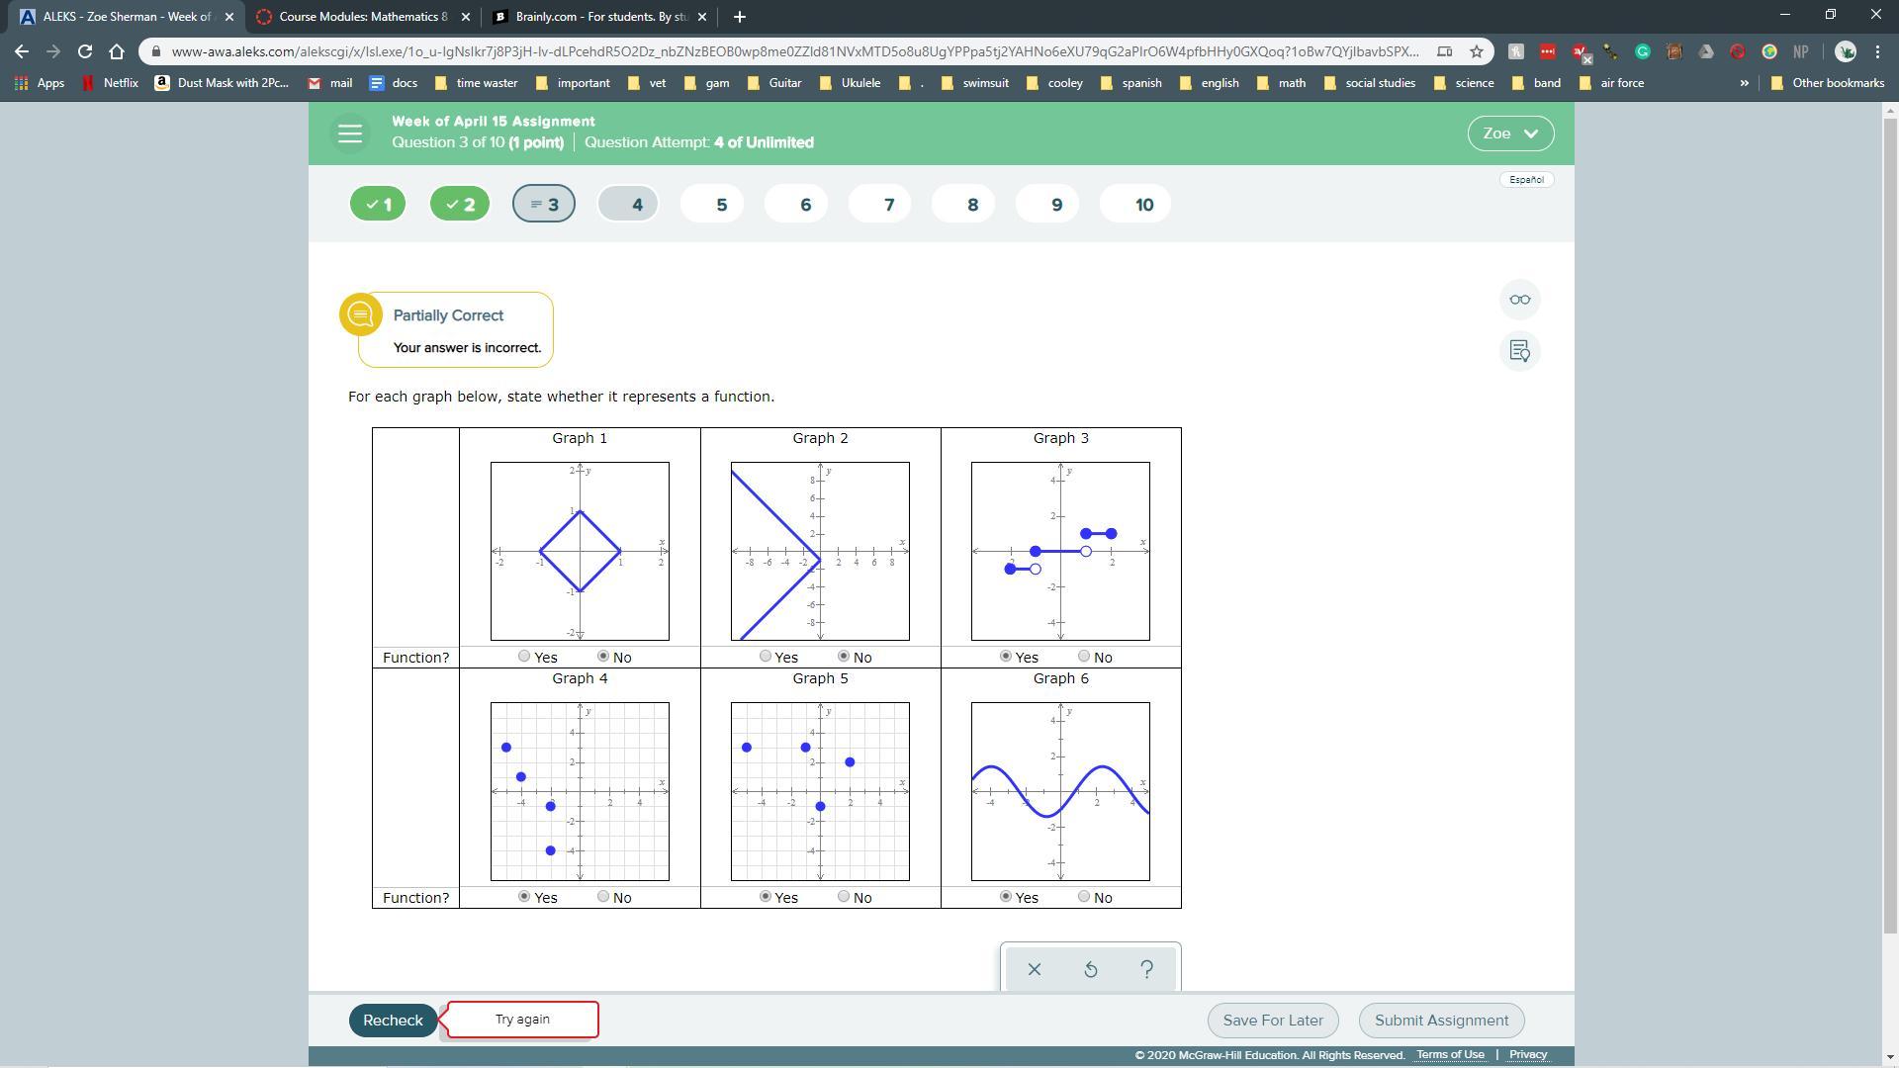Click the X clear answer button
The width and height of the screenshot is (1899, 1068).
tap(1034, 969)
